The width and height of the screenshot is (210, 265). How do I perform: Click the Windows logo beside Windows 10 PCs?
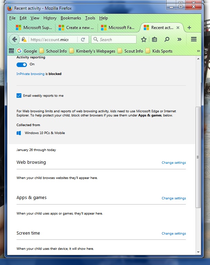point(19,133)
